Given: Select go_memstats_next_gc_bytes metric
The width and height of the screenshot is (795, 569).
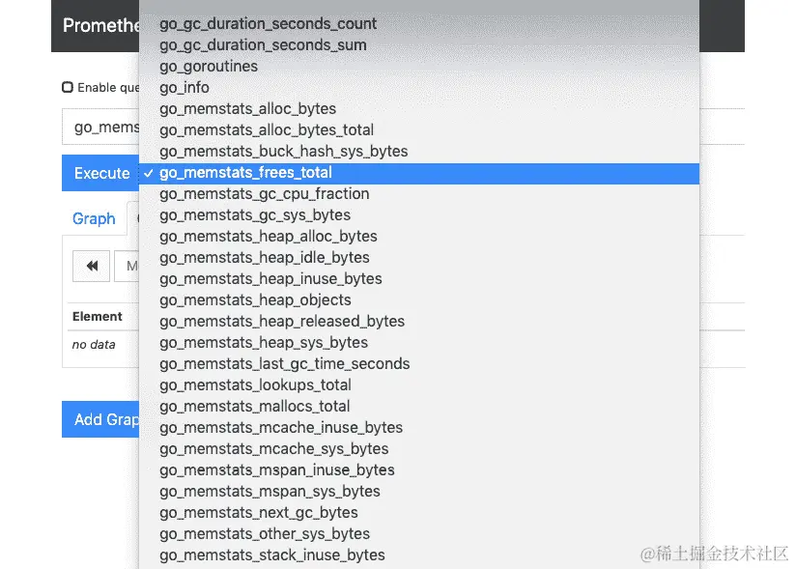Looking at the screenshot, I should tap(259, 512).
